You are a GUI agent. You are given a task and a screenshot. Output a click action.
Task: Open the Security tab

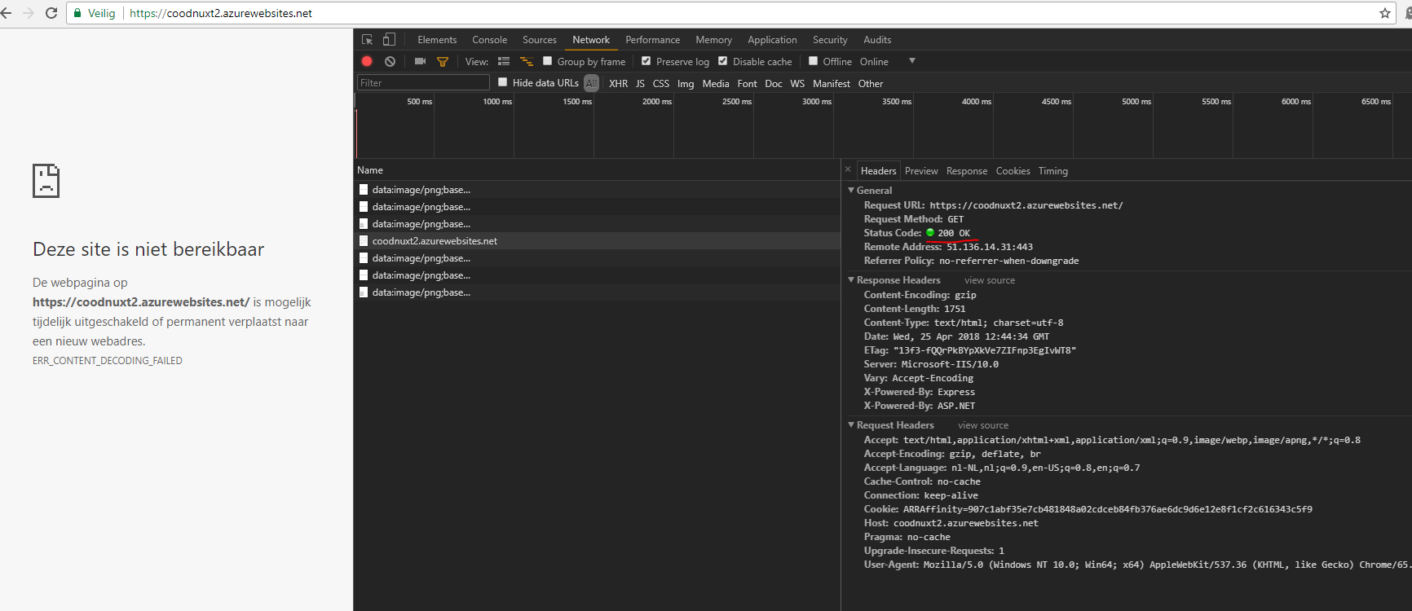[x=830, y=39]
